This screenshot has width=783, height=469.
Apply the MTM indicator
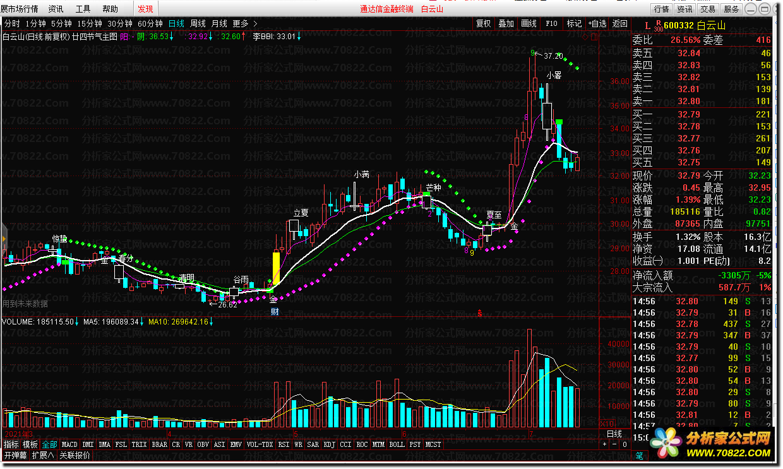click(379, 444)
